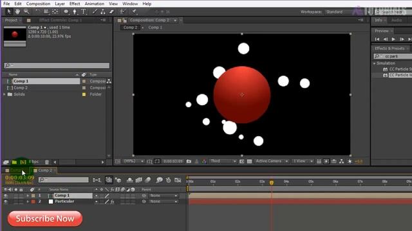Open the composition mini-flowchart button
The image size is (412, 231).
point(97,180)
